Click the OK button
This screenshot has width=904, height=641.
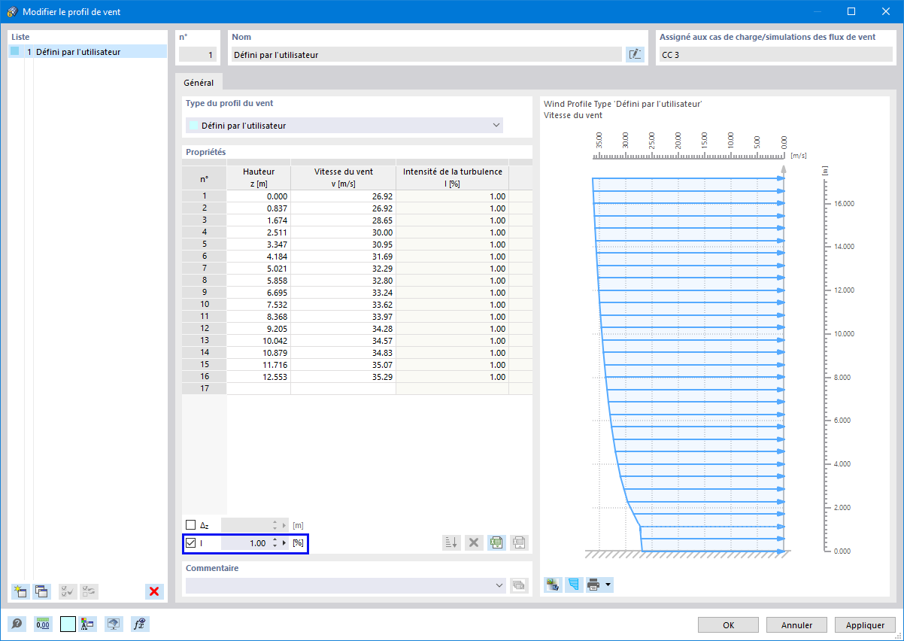(728, 624)
